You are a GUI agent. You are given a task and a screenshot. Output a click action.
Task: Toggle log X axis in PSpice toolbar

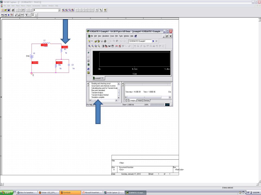pos(103,46)
